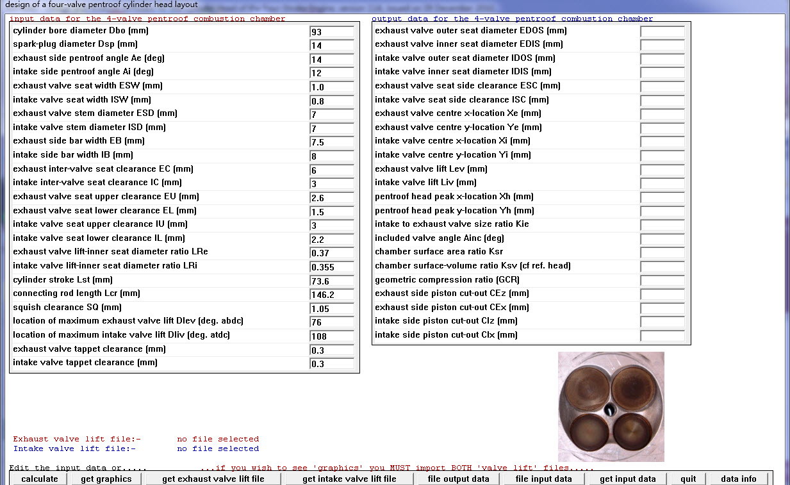Select the exhaust lift ratio LRe field

[x=332, y=253]
